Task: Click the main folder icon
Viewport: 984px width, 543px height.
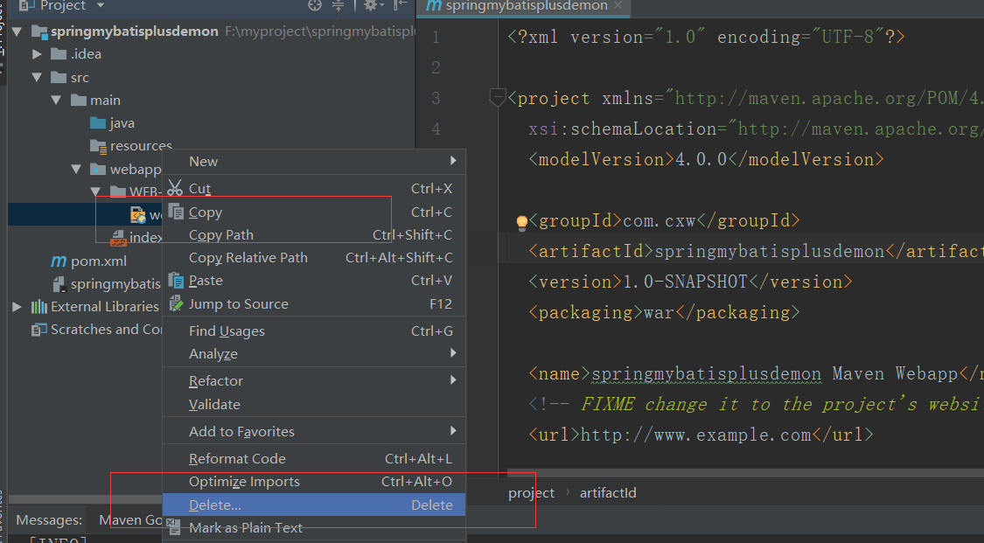Action: [x=79, y=100]
